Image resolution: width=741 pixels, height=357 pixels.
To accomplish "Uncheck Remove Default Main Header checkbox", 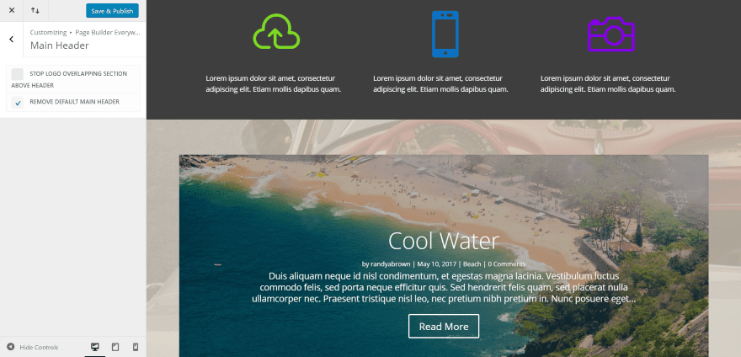I will click(18, 102).
